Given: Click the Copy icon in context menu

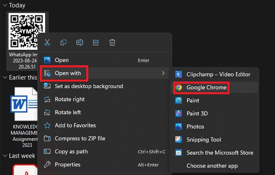Looking at the screenshot, I should pyautogui.click(x=63, y=42).
